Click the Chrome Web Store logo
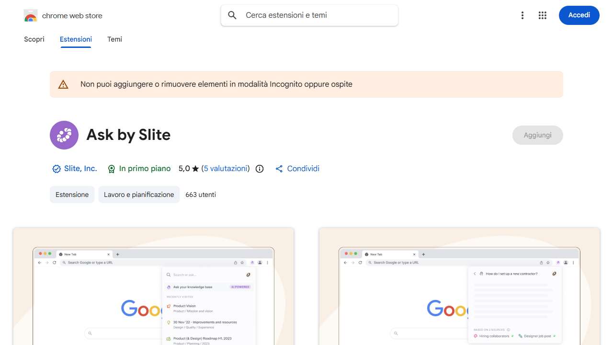 [31, 16]
